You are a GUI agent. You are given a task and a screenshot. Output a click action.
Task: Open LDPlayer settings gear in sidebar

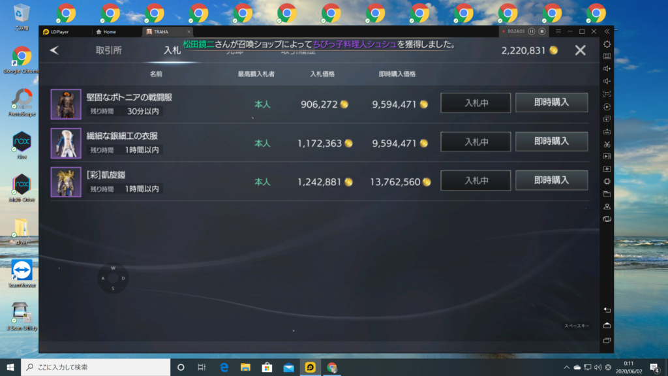(607, 44)
